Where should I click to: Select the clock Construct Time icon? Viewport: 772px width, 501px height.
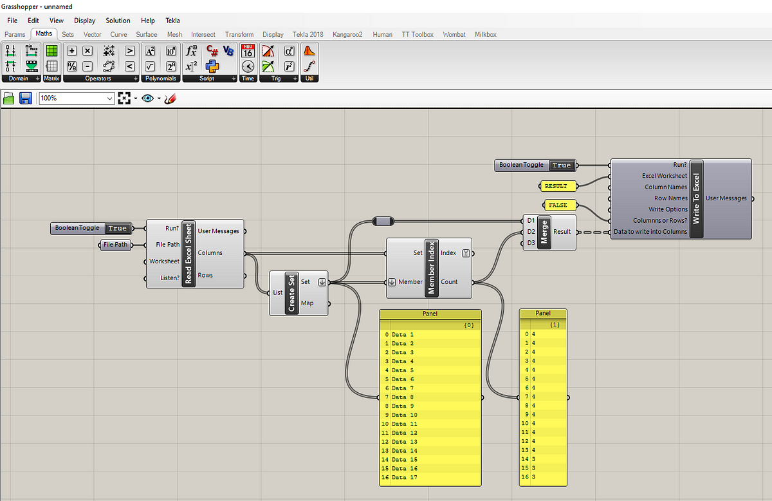click(248, 66)
